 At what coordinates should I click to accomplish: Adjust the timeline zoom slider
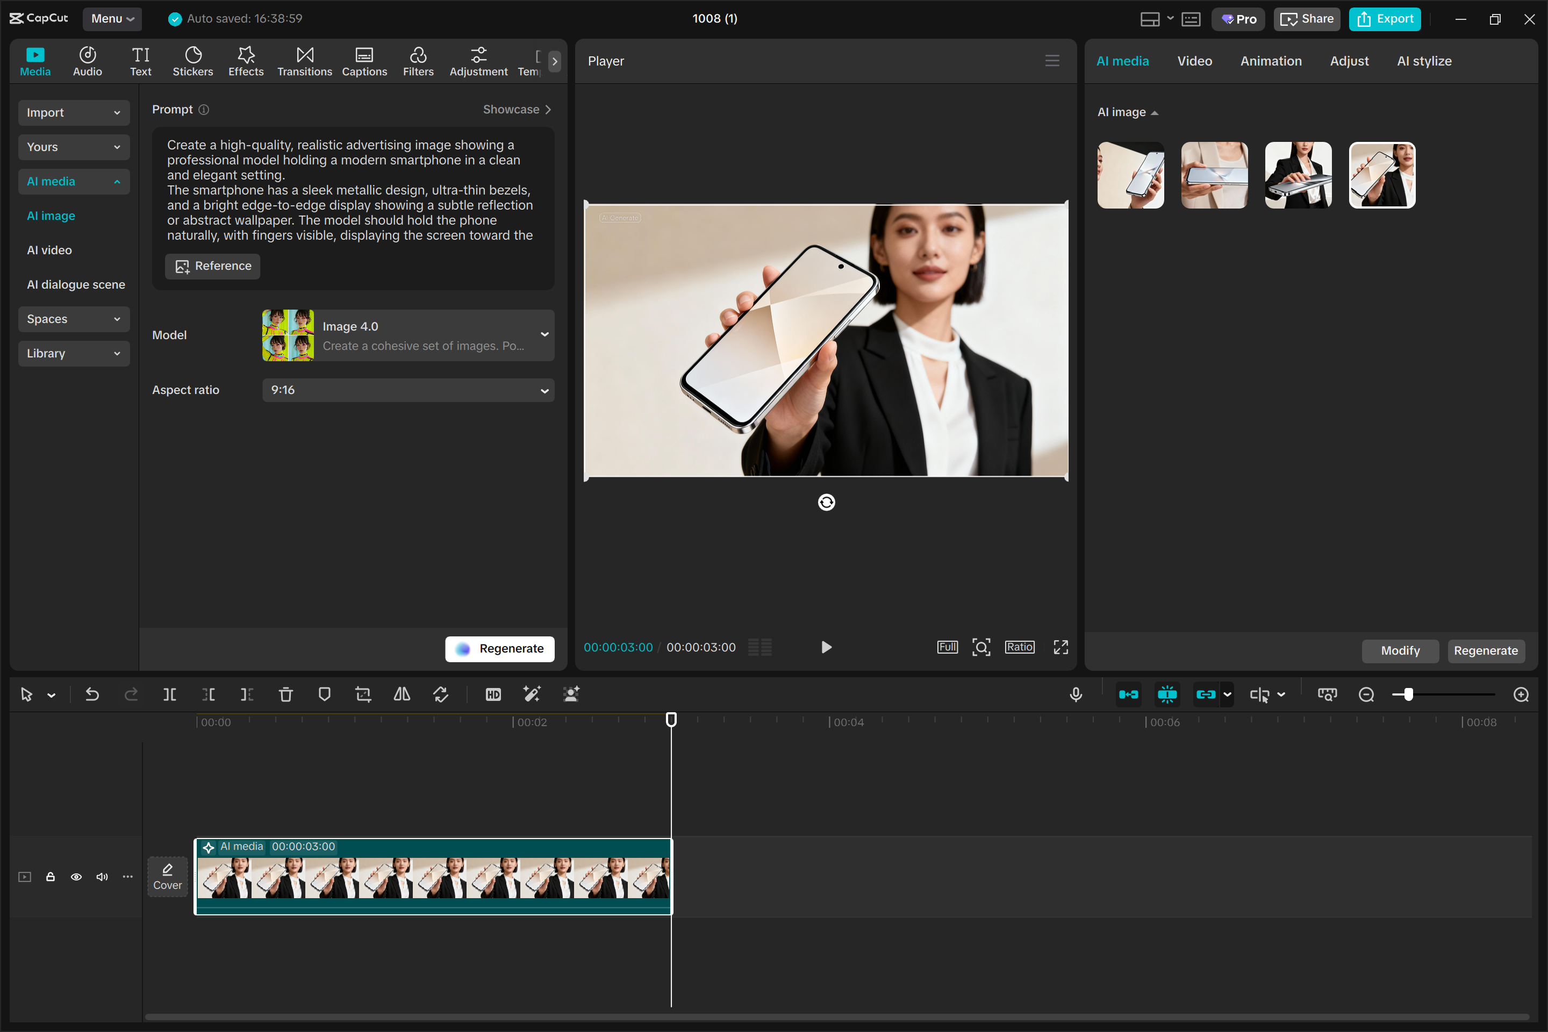tap(1407, 694)
